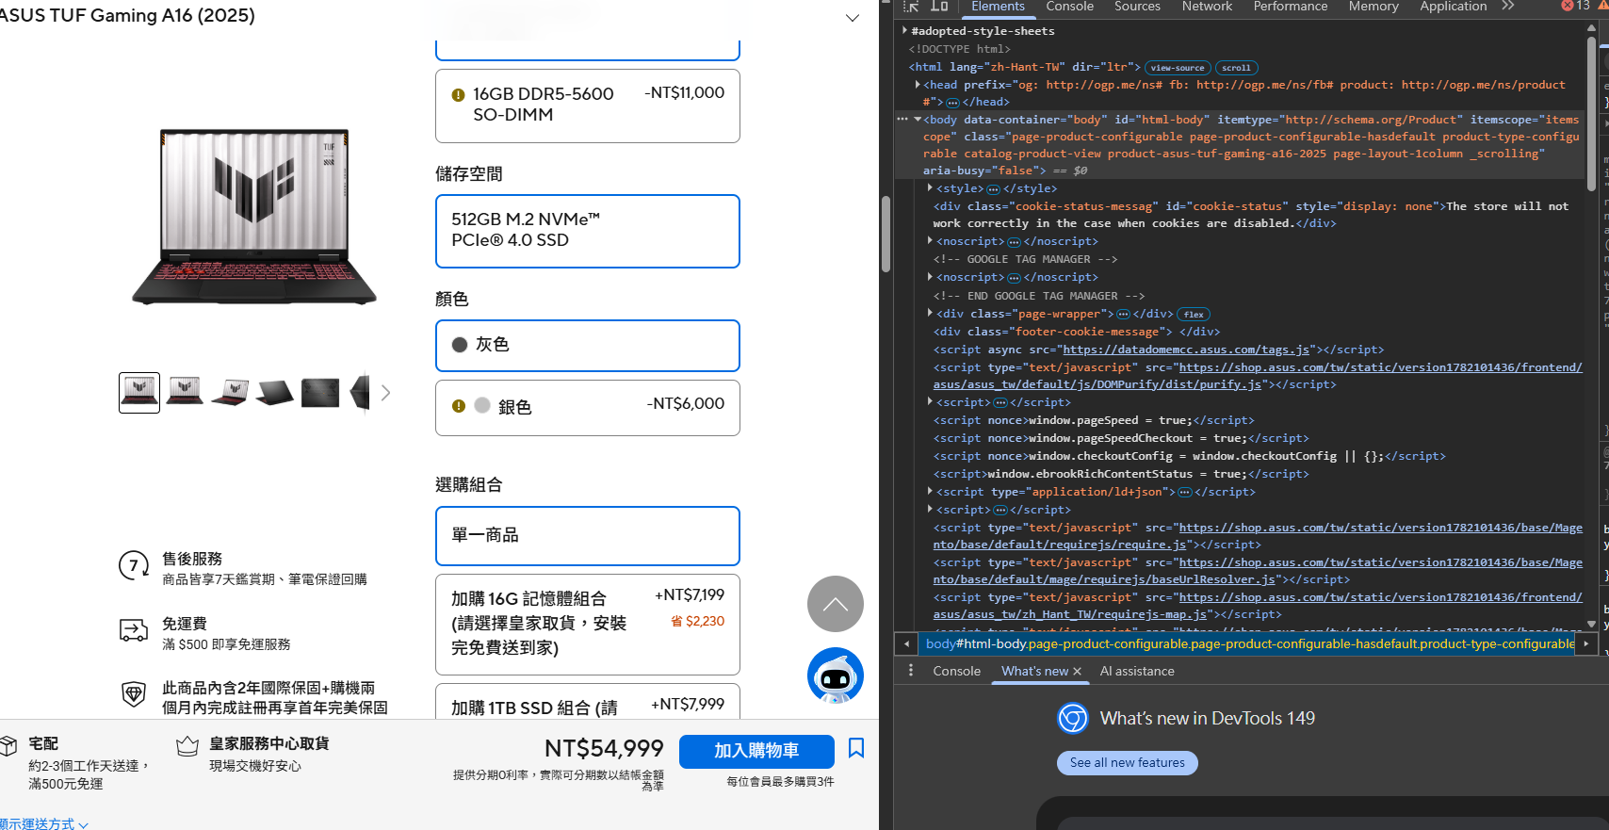This screenshot has height=830, width=1609.
Task: Expand the collapsed head tag ellipsis badge
Action: [952, 103]
